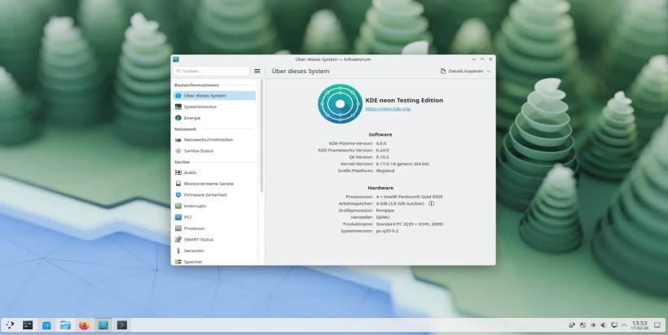The width and height of the screenshot is (668, 335).
Task: Click Kernel-Version value 6.17.0-14-generic
Action: tap(402, 164)
